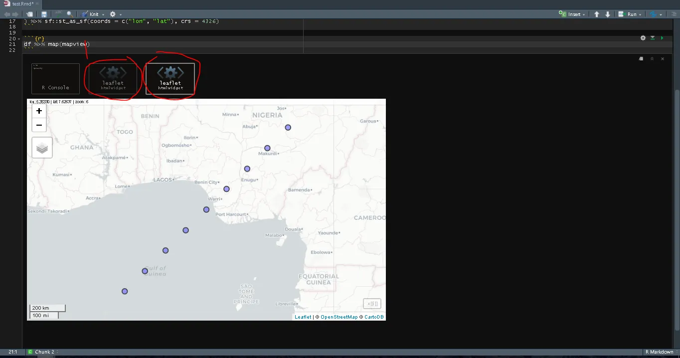This screenshot has width=680, height=358.
Task: Go back to previous source location
Action: point(7,14)
